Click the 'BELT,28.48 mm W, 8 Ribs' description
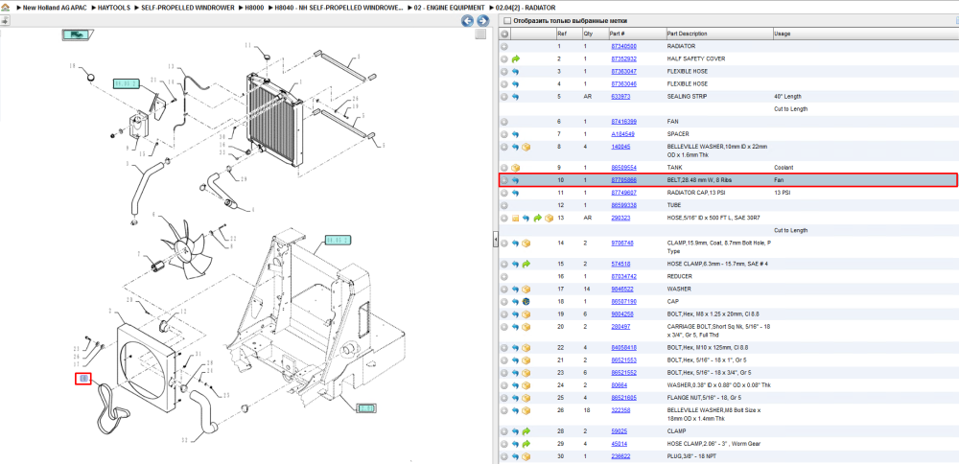959x464 pixels. 701,180
